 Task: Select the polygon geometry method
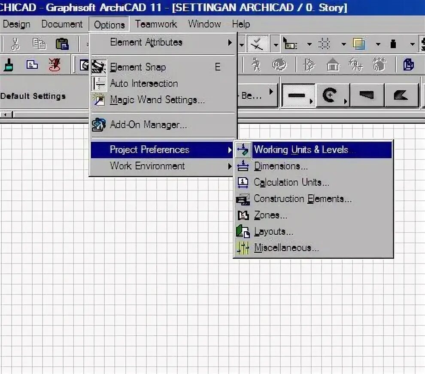point(401,95)
